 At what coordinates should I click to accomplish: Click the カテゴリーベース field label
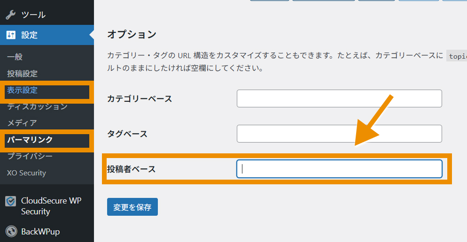(140, 99)
